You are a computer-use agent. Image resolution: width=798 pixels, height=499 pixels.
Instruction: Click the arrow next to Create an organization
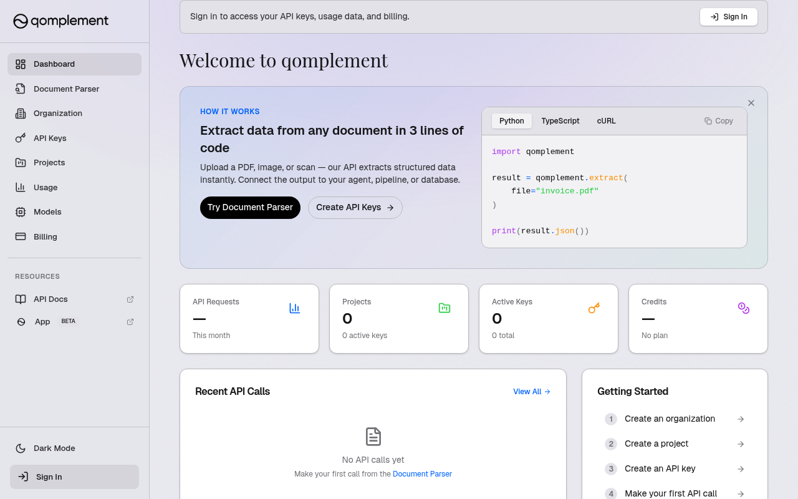click(741, 419)
